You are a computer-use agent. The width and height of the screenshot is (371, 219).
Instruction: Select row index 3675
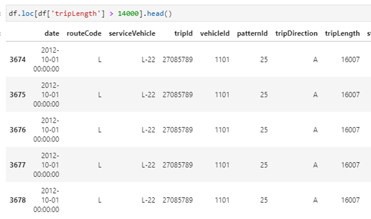(x=17, y=95)
